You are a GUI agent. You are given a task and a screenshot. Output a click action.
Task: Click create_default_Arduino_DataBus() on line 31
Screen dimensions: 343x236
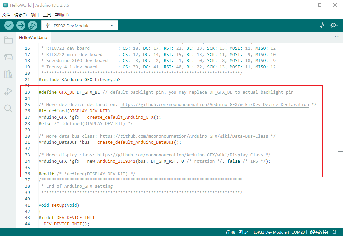[x=139, y=142]
